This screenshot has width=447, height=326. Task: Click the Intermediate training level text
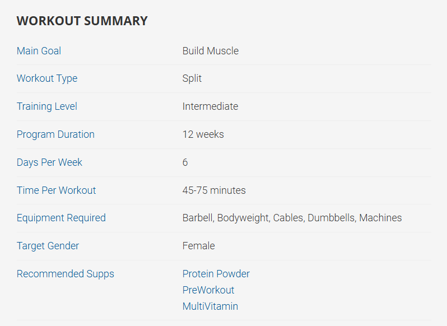click(210, 106)
